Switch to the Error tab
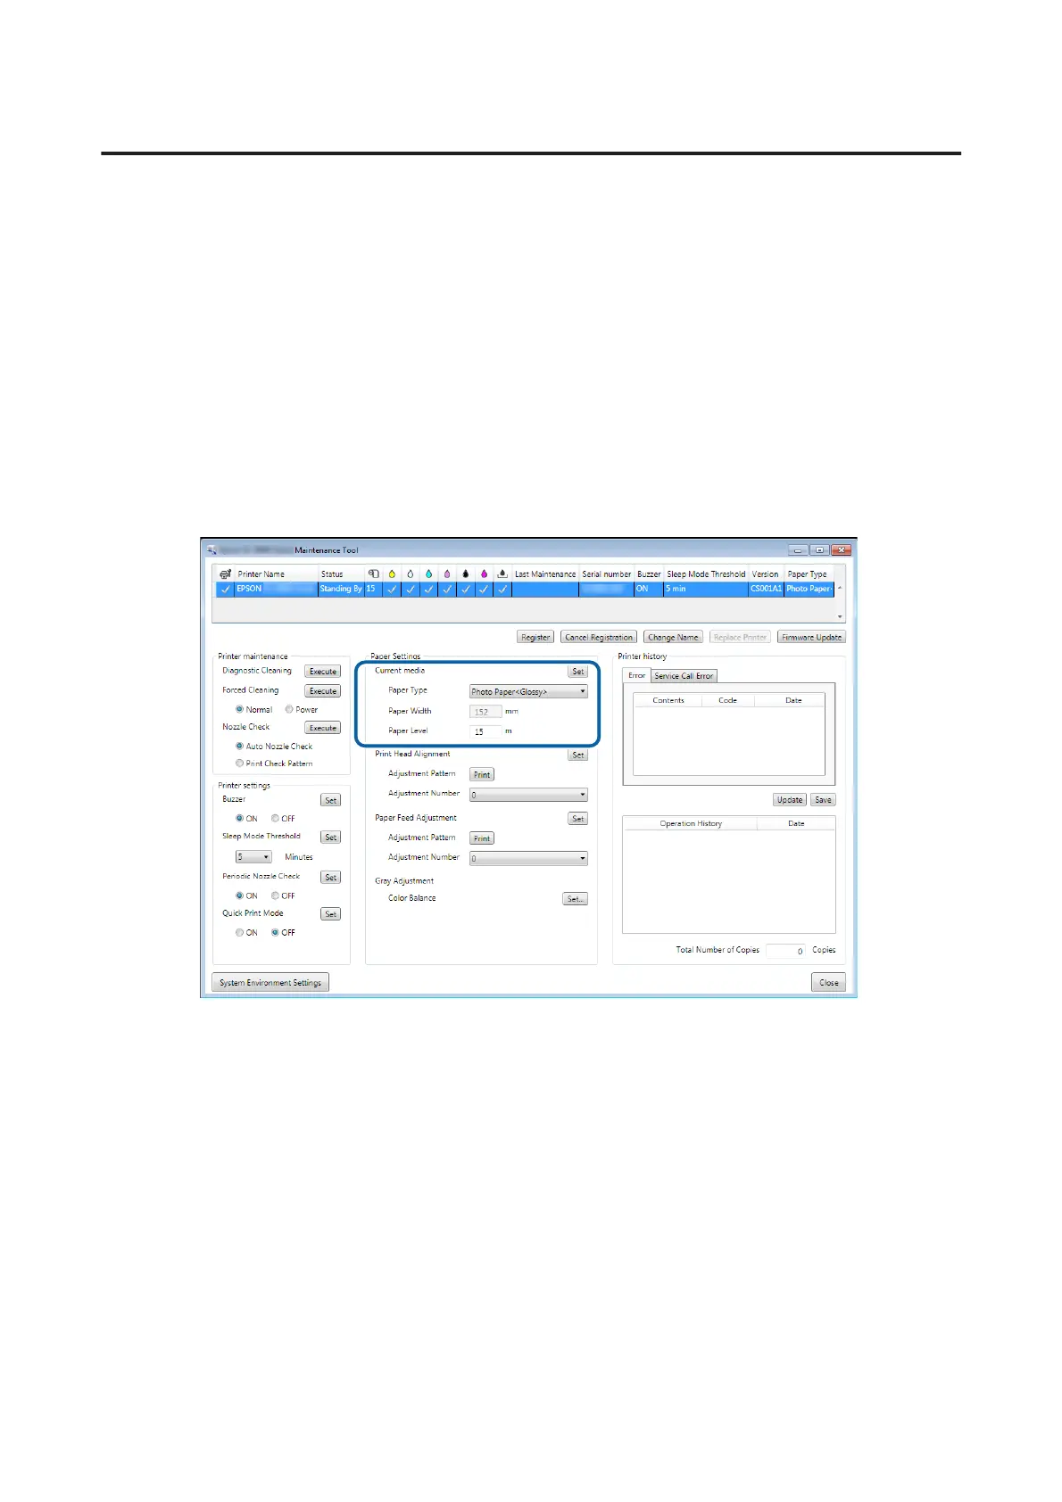The width and height of the screenshot is (1062, 1502). point(637,675)
